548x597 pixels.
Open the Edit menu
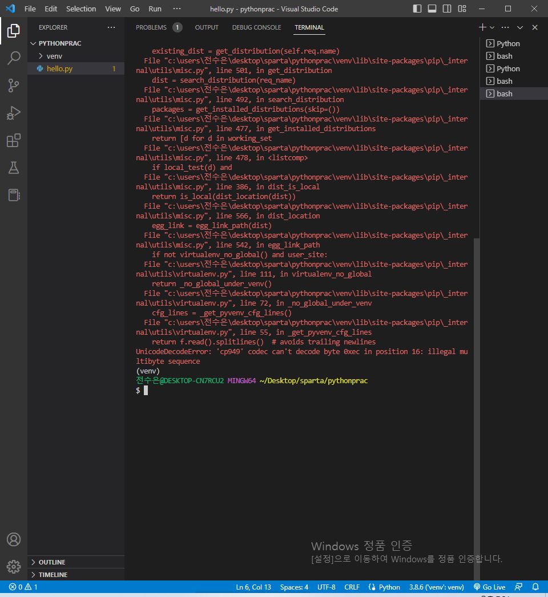click(x=51, y=9)
